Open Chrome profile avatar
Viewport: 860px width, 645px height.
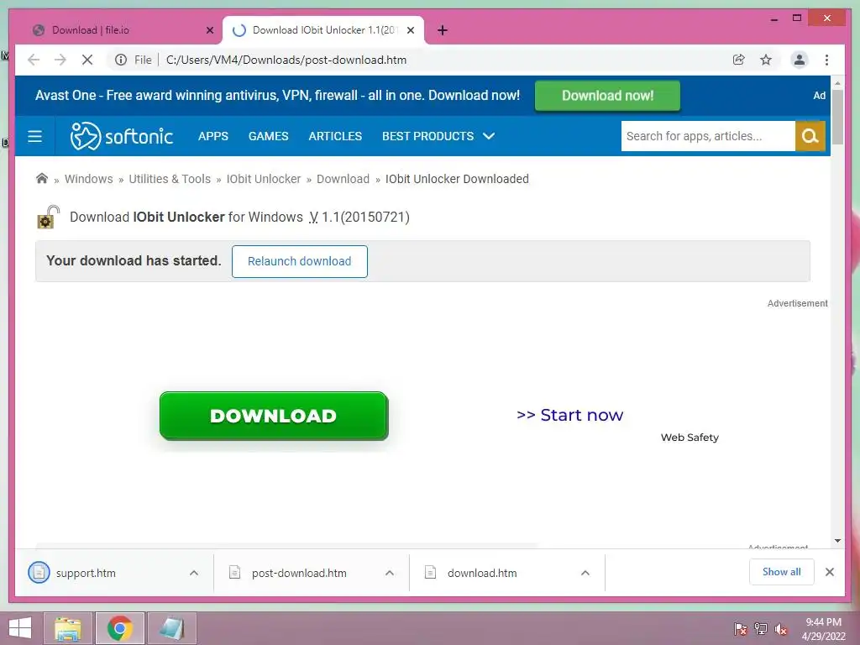(800, 60)
